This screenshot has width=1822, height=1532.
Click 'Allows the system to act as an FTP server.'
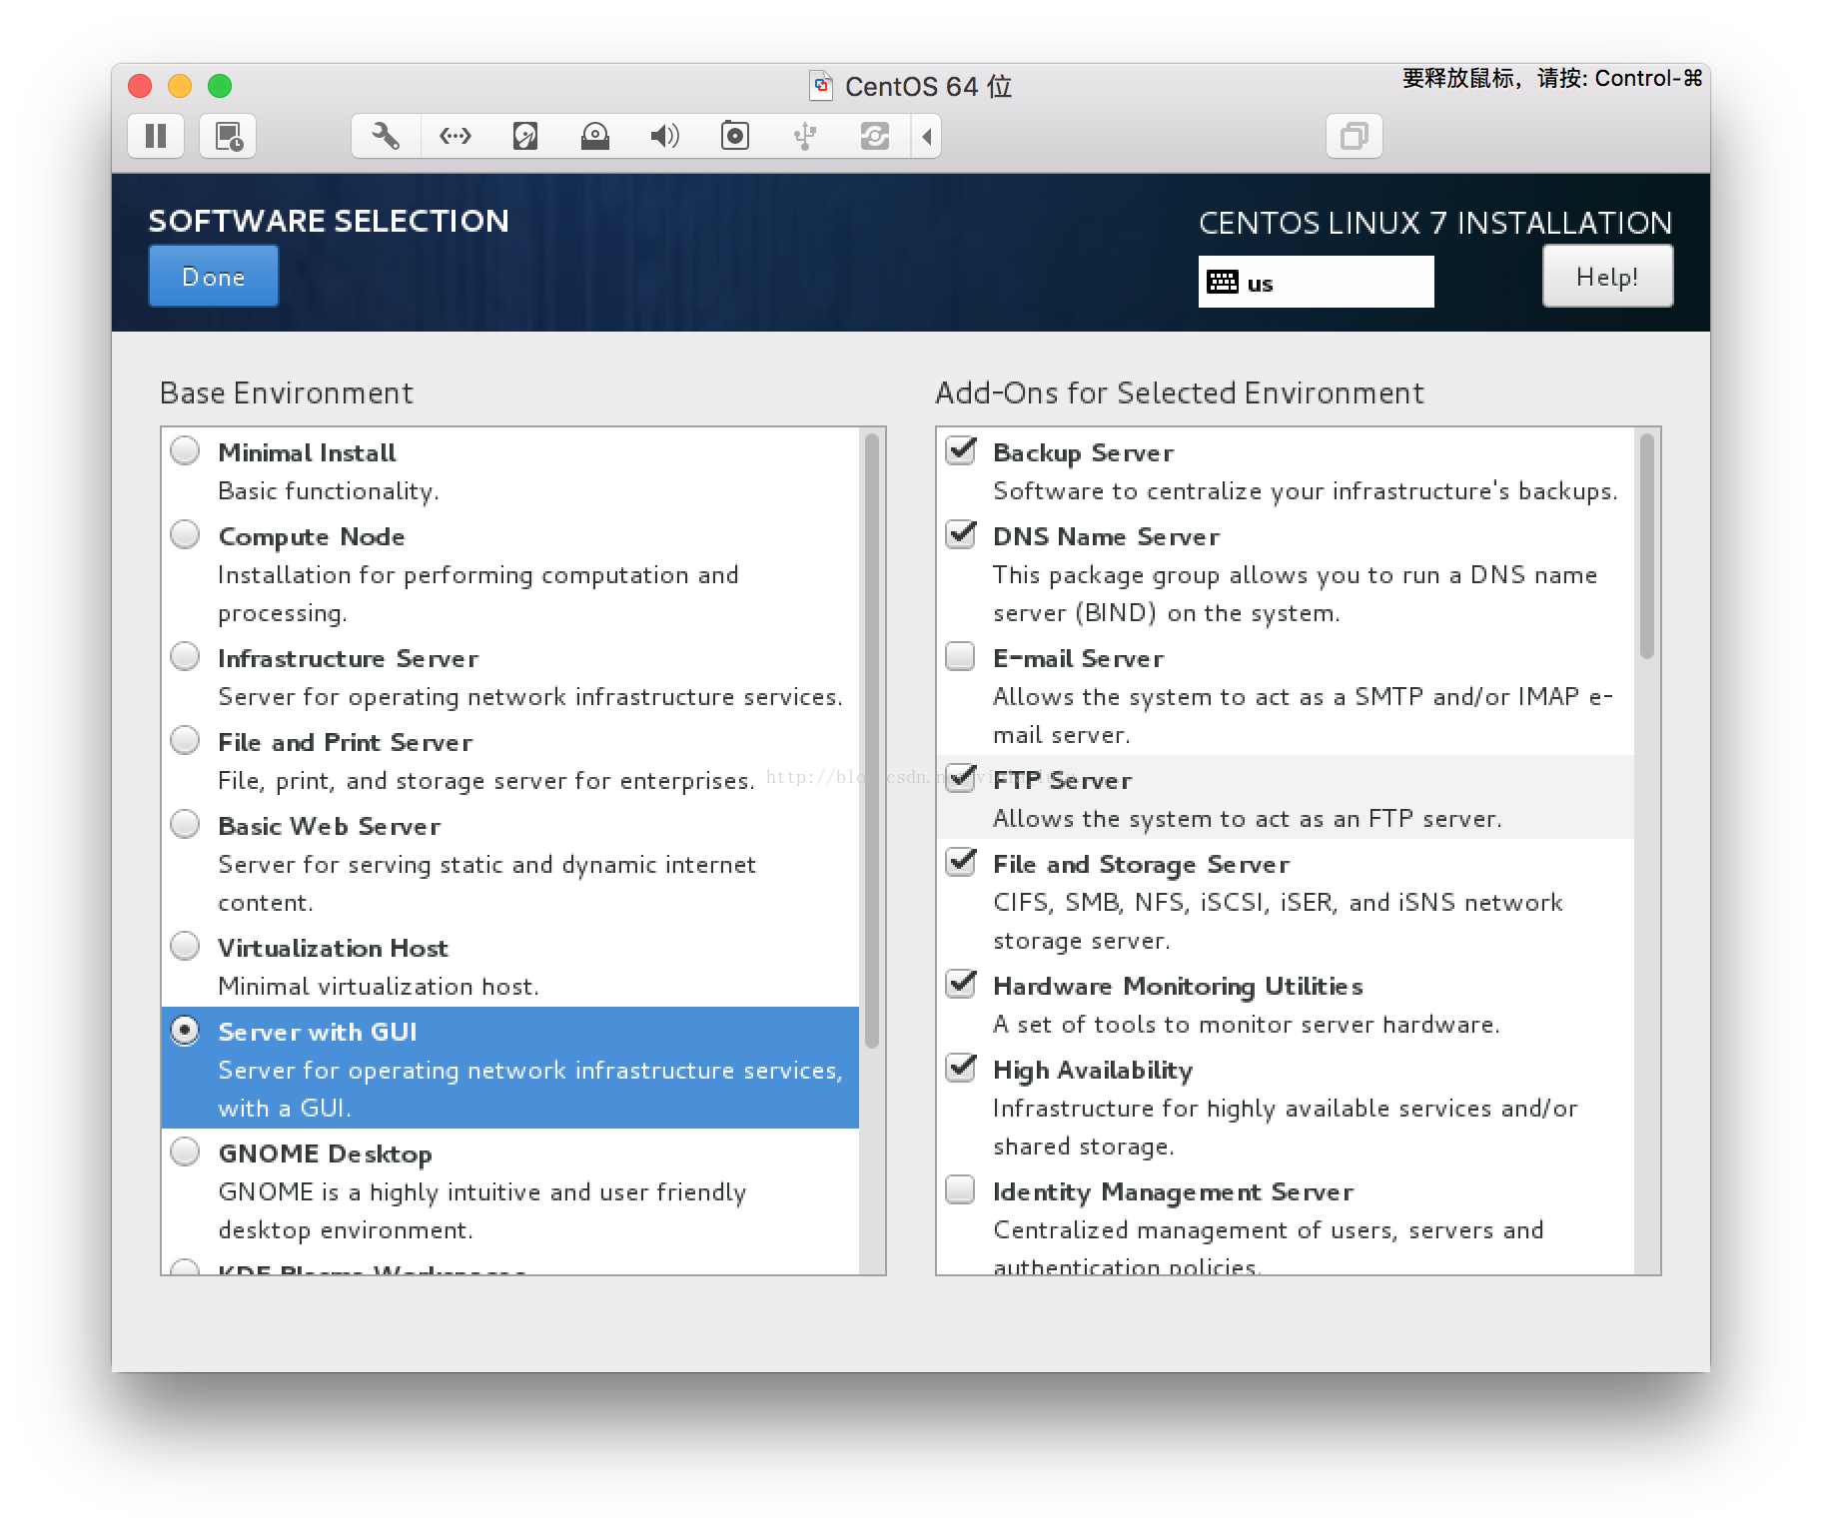[1248, 819]
